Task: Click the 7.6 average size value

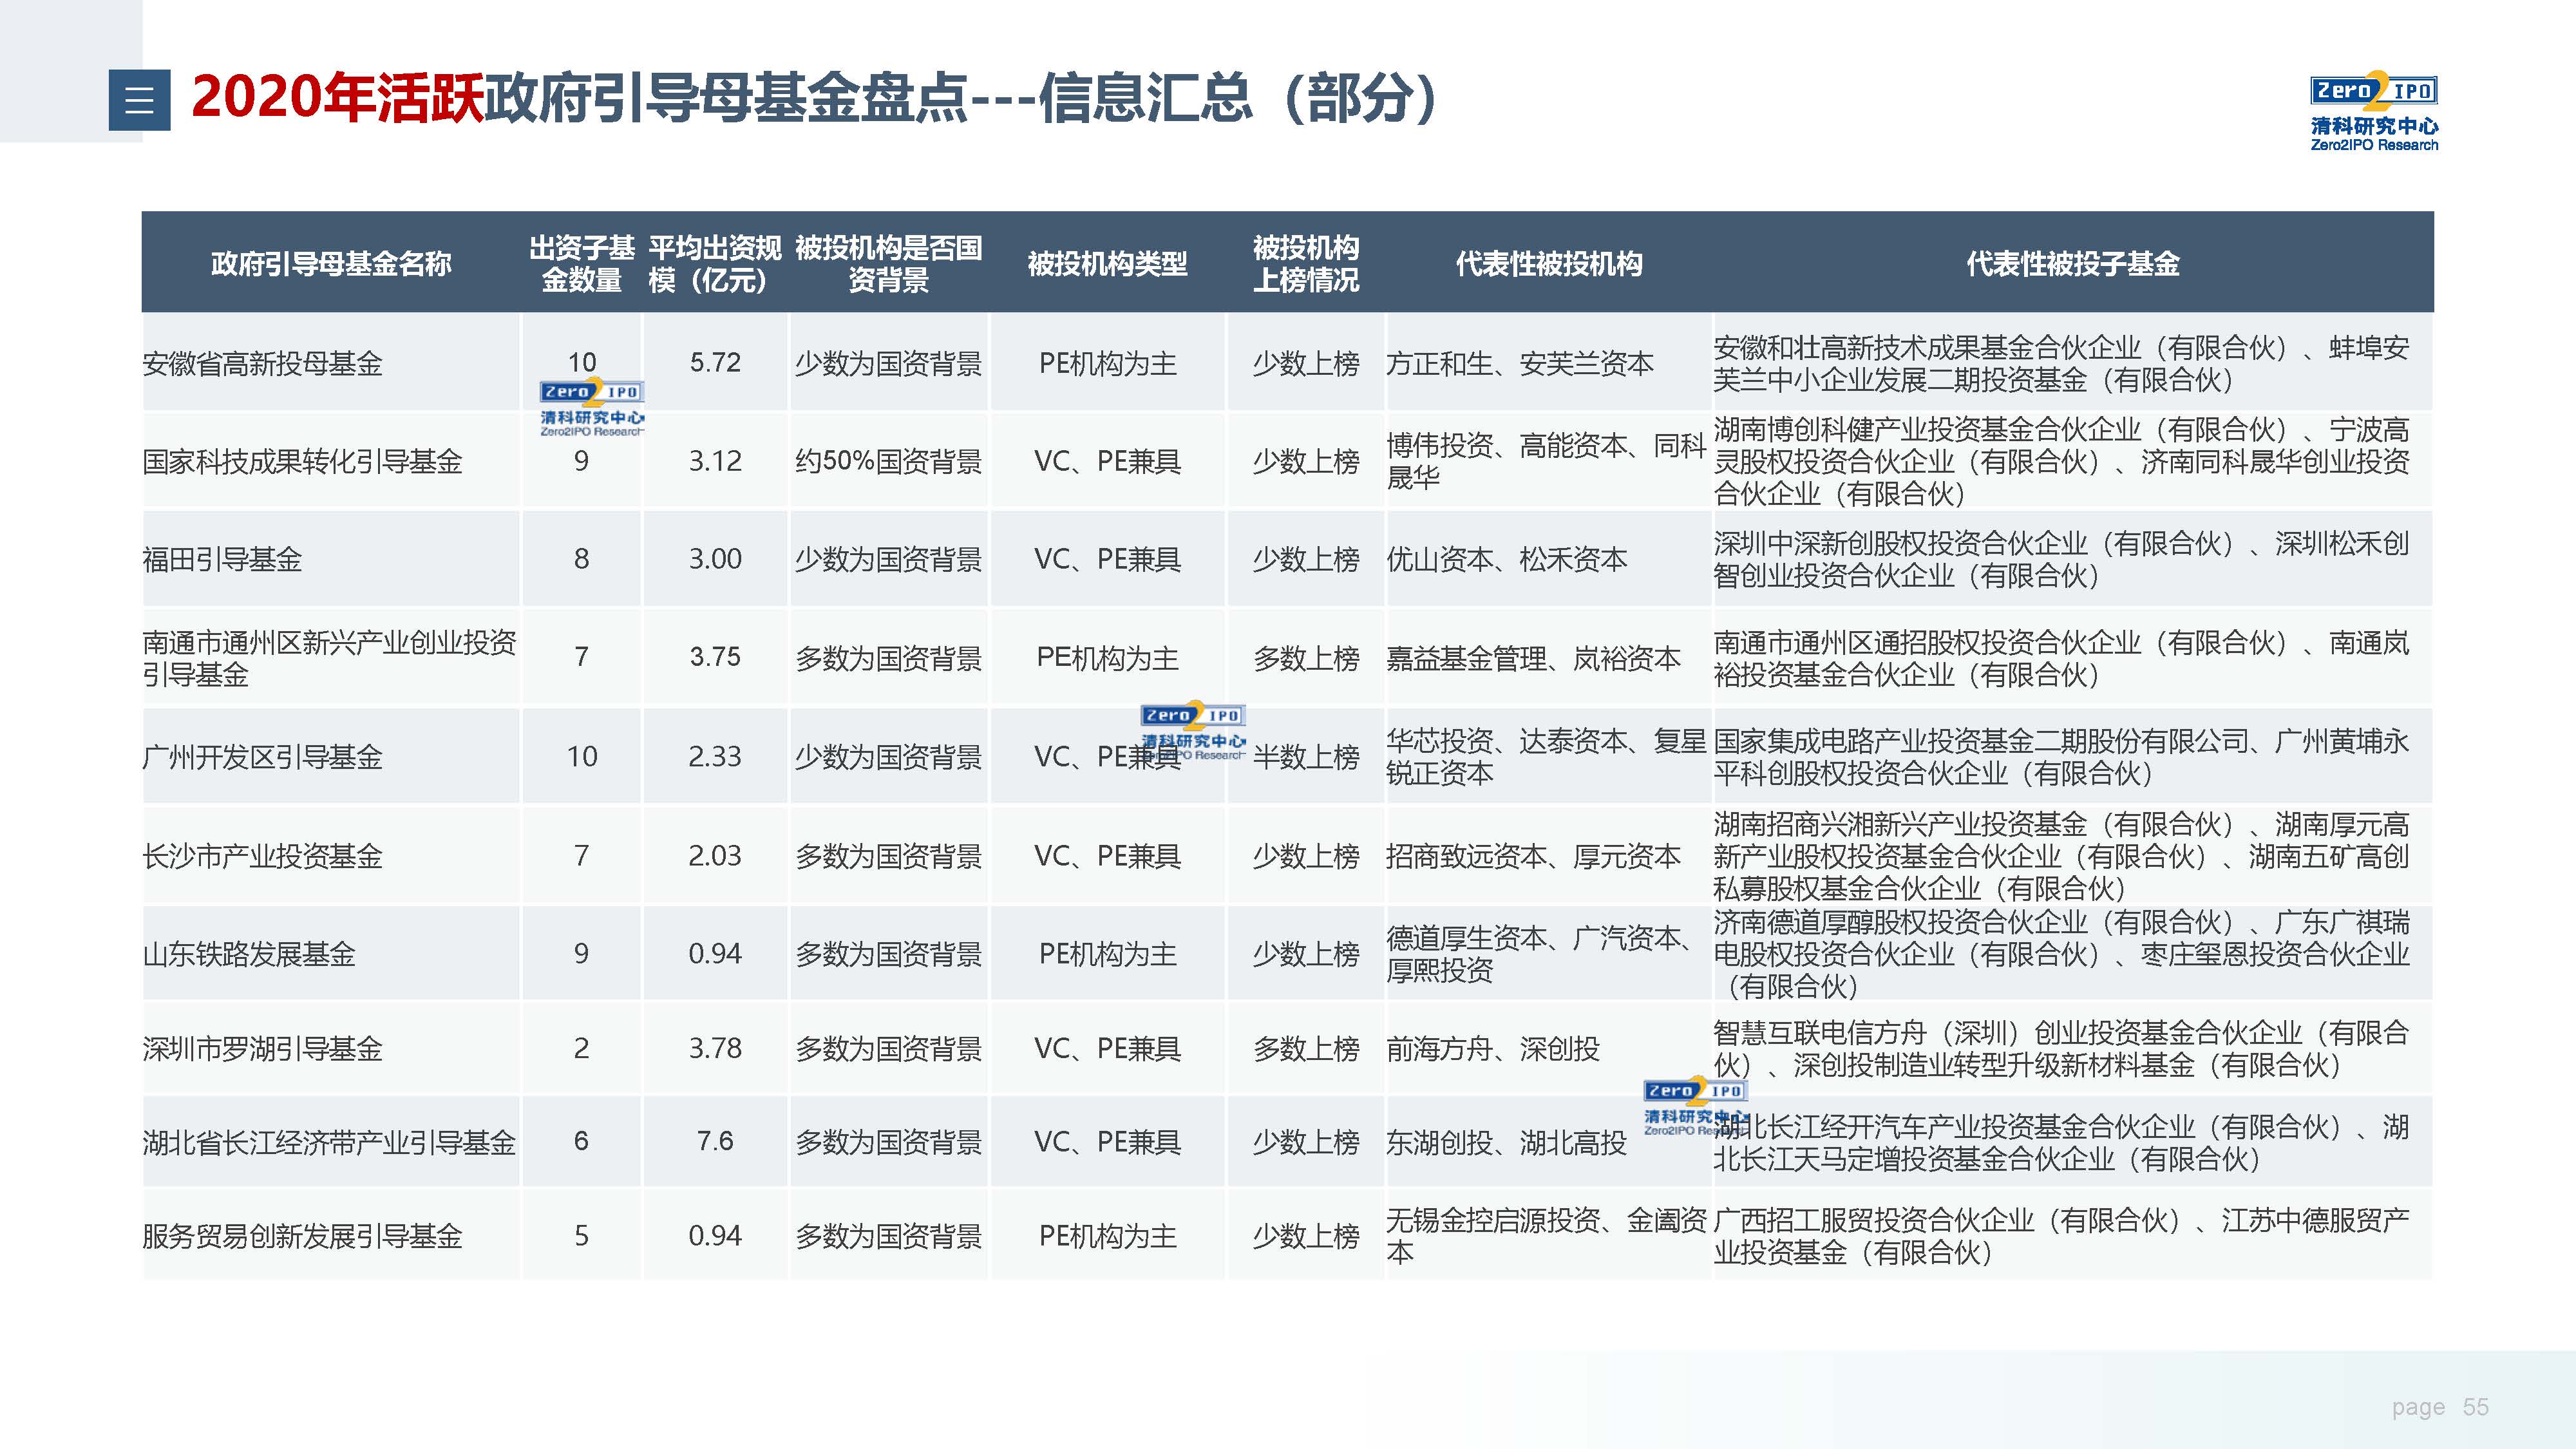Action: coord(714,1141)
